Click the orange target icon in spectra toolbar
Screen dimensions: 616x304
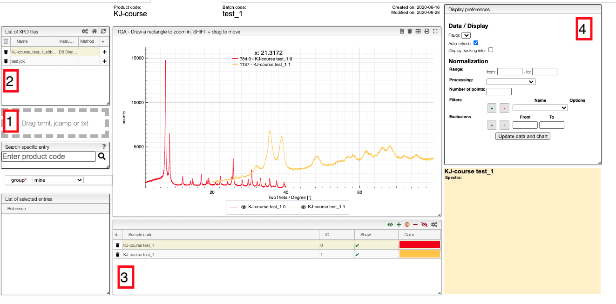(x=407, y=225)
